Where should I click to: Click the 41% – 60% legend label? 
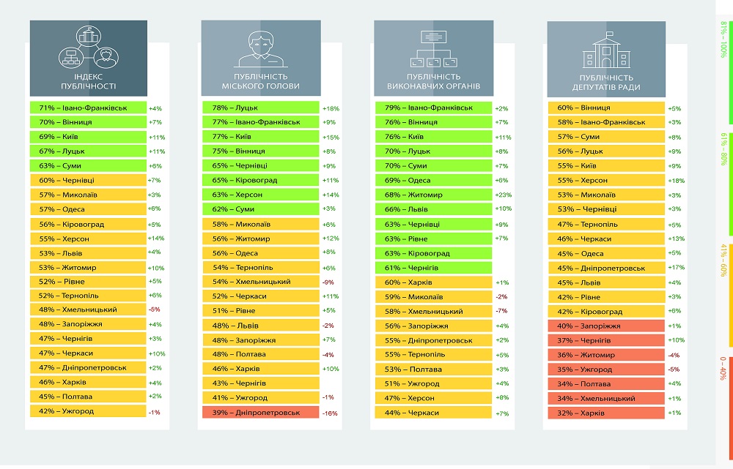[723, 260]
